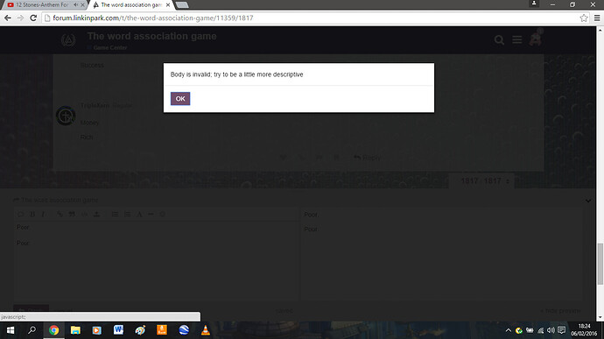Toggle bold formatting in the composer
The image size is (604, 339).
tap(32, 214)
